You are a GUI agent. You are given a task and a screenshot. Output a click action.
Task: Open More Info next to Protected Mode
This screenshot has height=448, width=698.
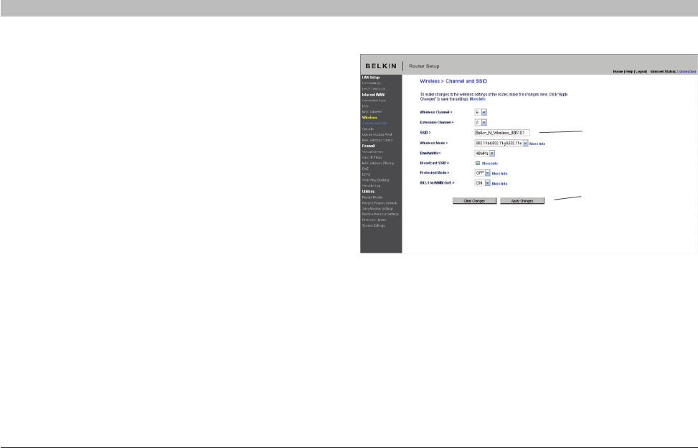coord(499,174)
